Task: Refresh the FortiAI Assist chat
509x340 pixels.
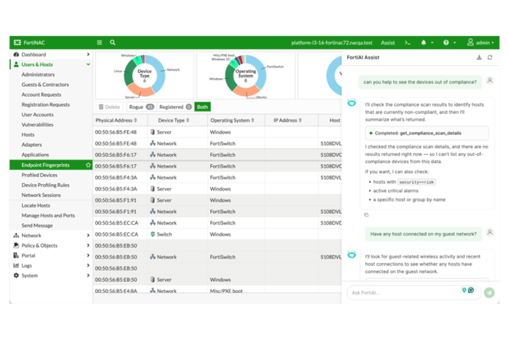Action: click(x=490, y=58)
